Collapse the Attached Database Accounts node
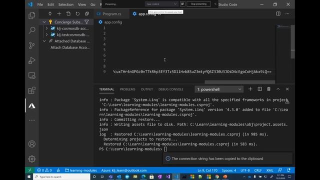The height and width of the screenshot is (180, 320). coord(44,41)
